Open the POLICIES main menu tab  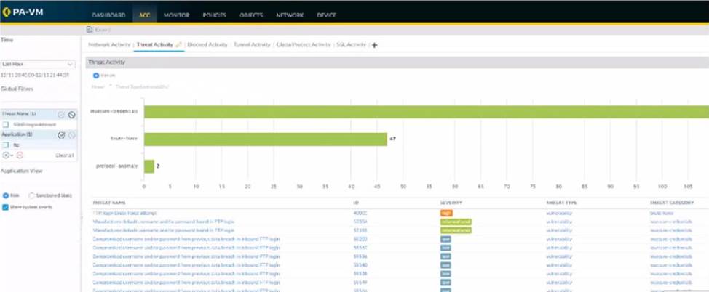point(214,15)
